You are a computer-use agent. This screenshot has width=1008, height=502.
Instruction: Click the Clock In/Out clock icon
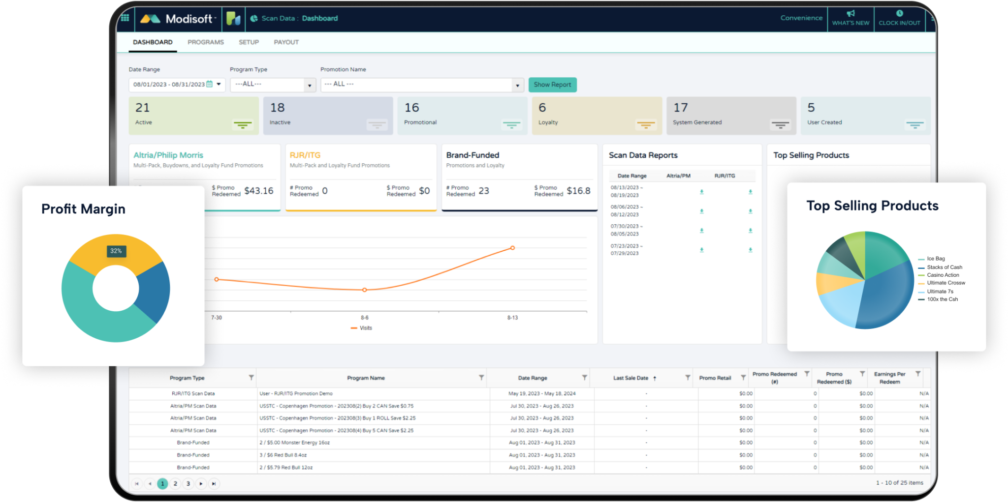[x=899, y=14]
